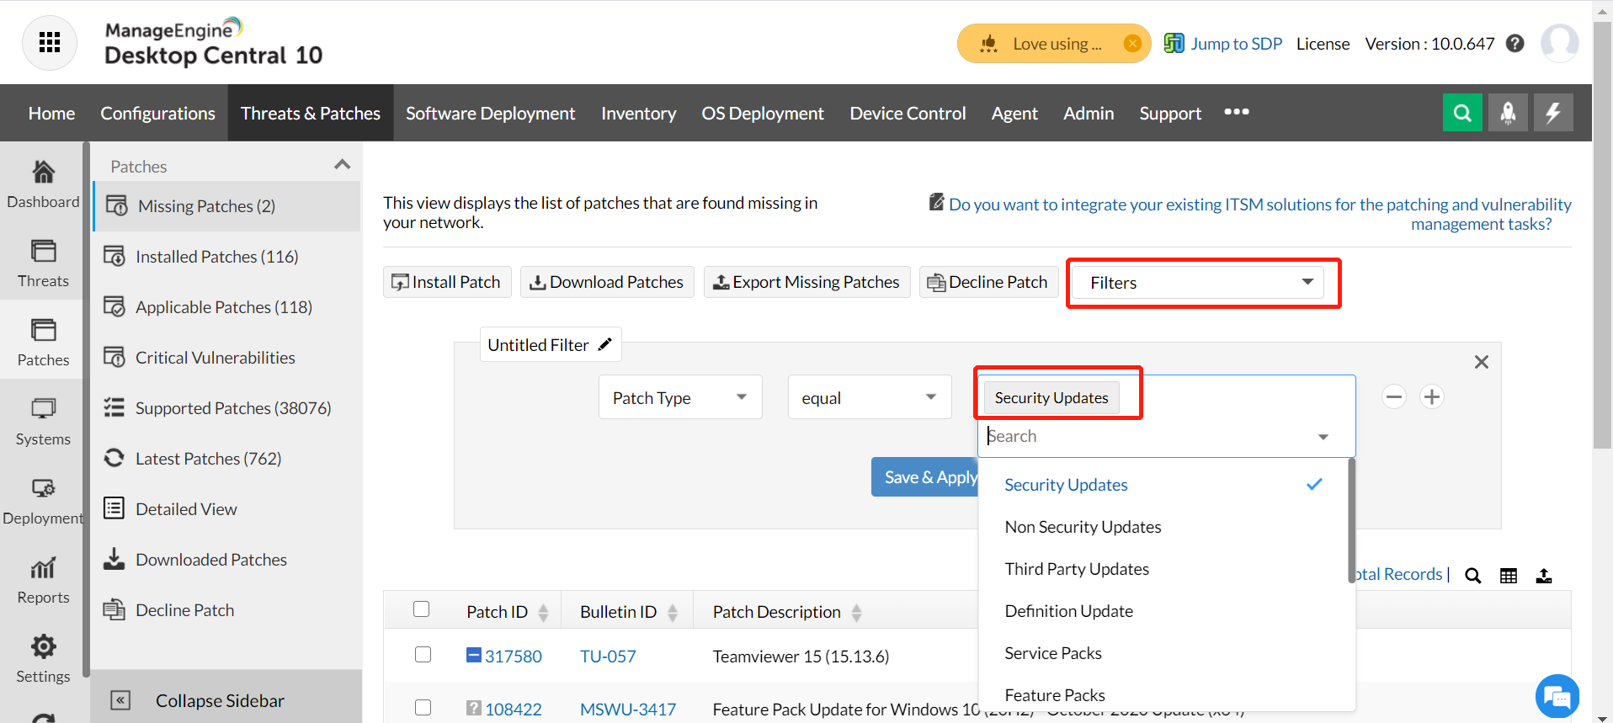This screenshot has height=723, width=1613.
Task: Collapse the Patches menu section
Action: (342, 165)
